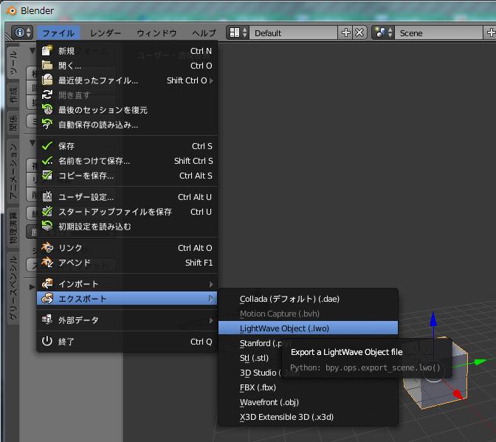Screen dimensions: 496x442
Task: Click the Scene name field
Action: [439, 32]
